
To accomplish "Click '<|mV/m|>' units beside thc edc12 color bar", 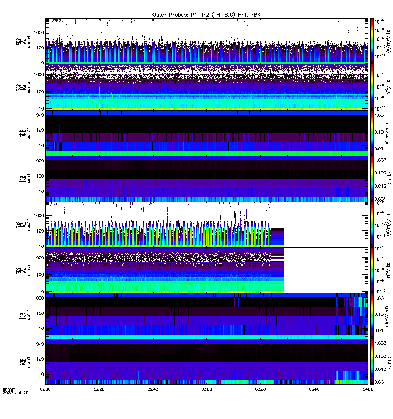I will 387,316.
